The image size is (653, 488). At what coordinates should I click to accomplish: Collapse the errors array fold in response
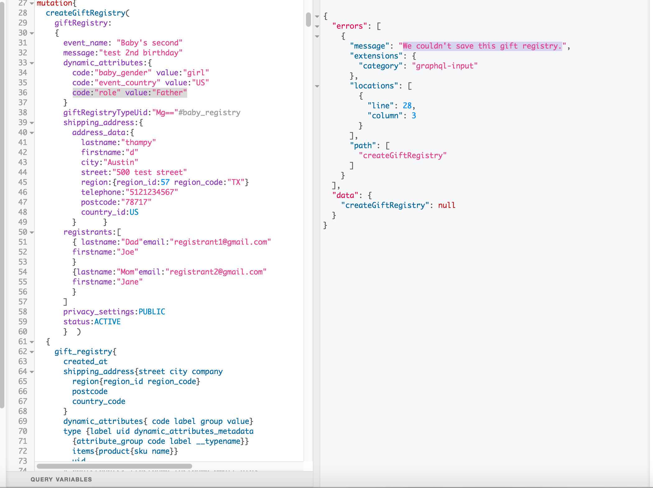(x=317, y=26)
